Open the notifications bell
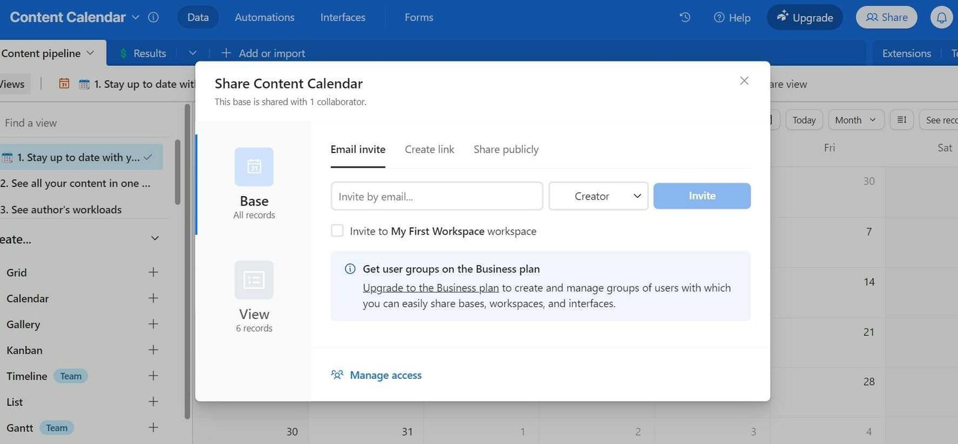Viewport: 958px width, 444px height. point(941,17)
